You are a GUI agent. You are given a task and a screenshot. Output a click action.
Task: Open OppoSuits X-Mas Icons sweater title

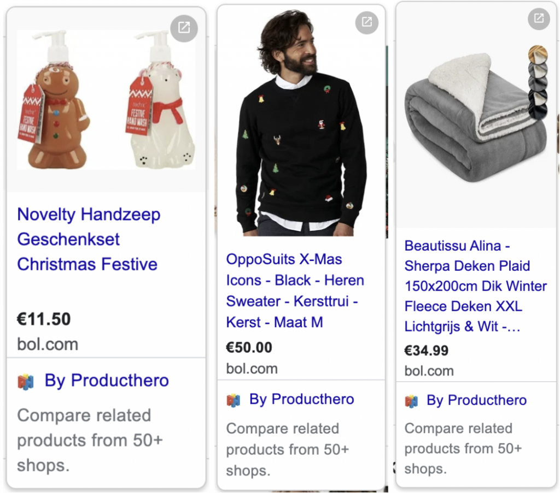(x=295, y=291)
